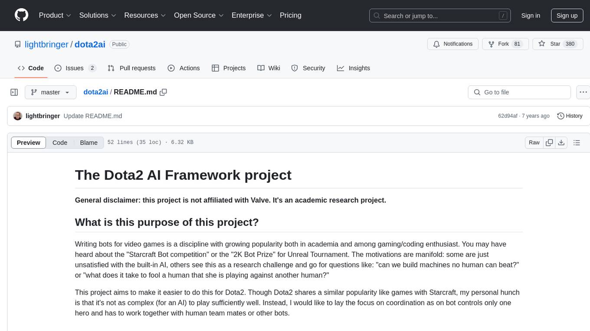
Task: Open the dota2ai repository link
Action: (x=90, y=44)
